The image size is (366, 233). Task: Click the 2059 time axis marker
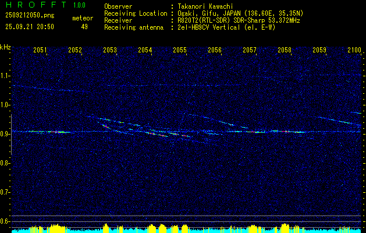coord(319,50)
